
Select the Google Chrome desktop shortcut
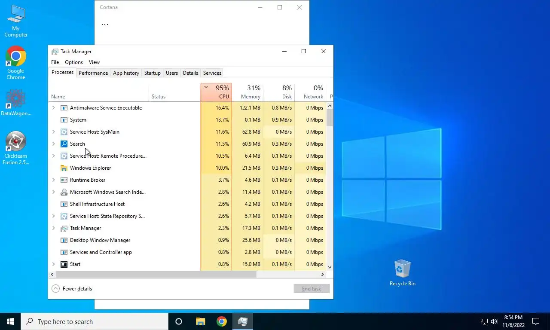[x=16, y=63]
